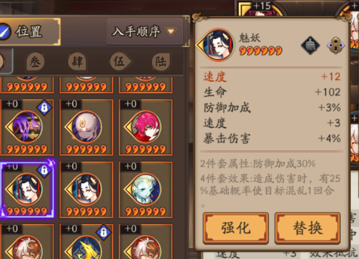This screenshot has height=259, width=359.
Task: Select slot tab 肆
Action: coord(77,62)
